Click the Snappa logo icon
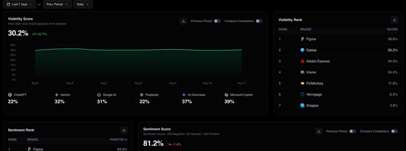This screenshot has height=151, width=406. [x=303, y=106]
